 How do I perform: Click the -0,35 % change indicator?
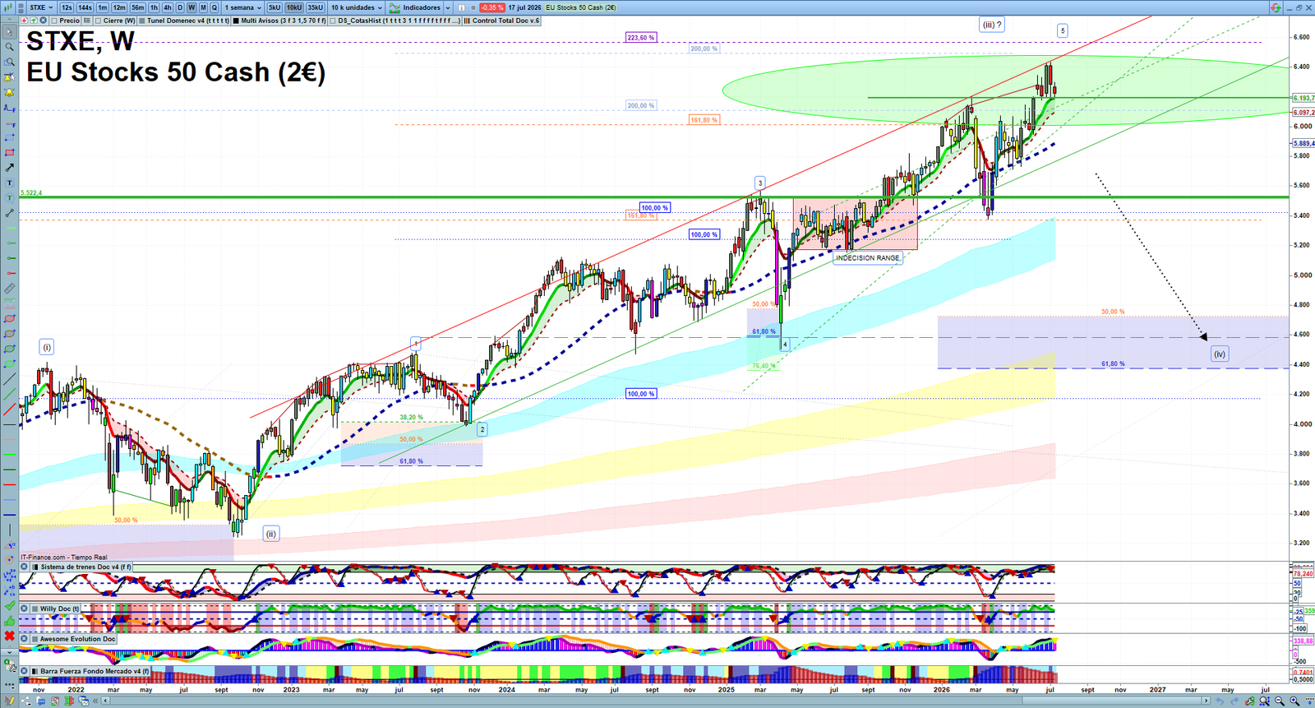click(492, 7)
